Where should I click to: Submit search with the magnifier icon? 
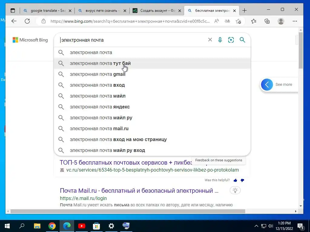click(242, 40)
